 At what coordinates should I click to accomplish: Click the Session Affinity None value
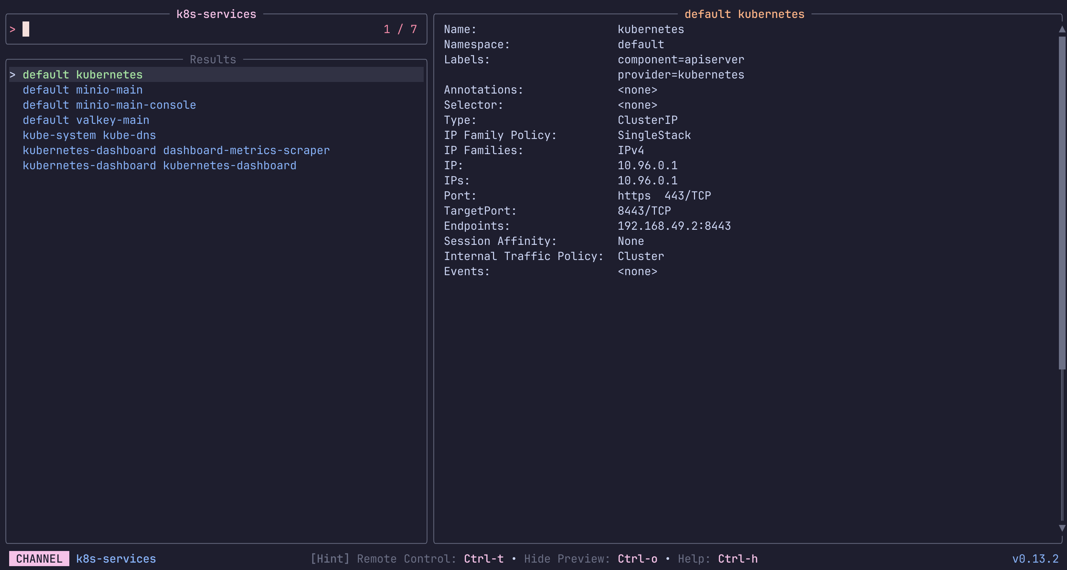tap(631, 241)
